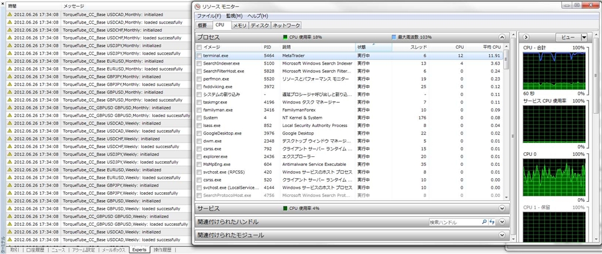The image size is (602, 254).
Task: Click the blue maximum frequency indicator square
Action: point(394,37)
